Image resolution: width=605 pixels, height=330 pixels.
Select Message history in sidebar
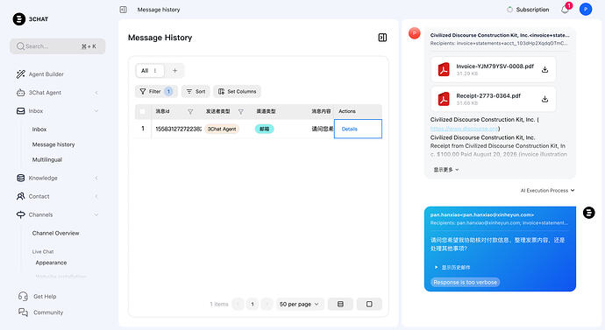coord(53,144)
